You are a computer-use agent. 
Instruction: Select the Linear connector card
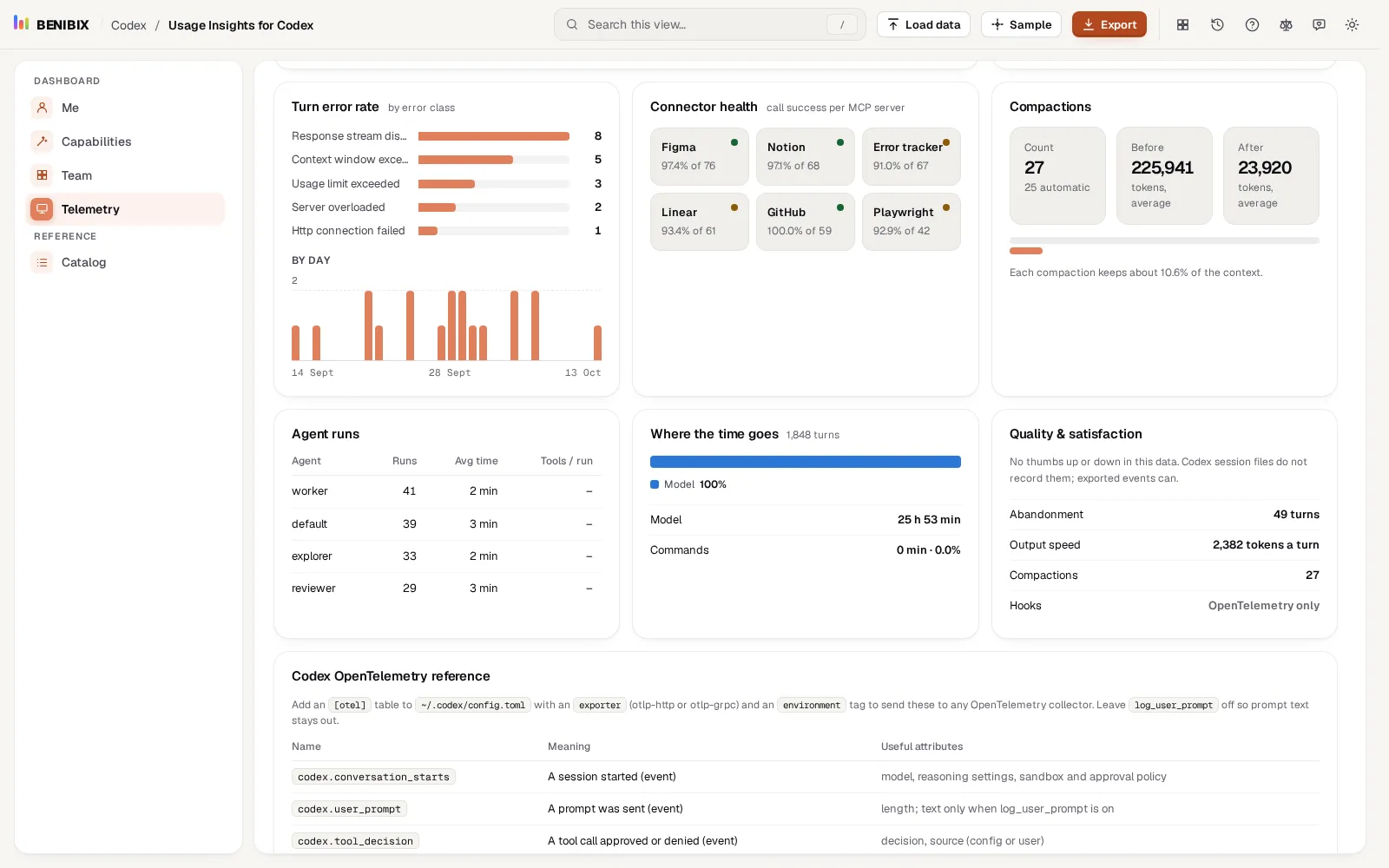(699, 221)
